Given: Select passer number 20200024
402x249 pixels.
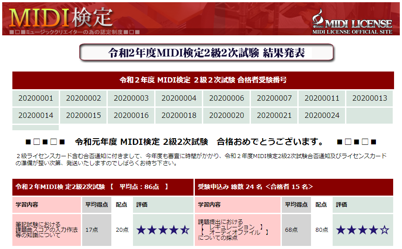Looking at the screenshot, I should 322,116.
